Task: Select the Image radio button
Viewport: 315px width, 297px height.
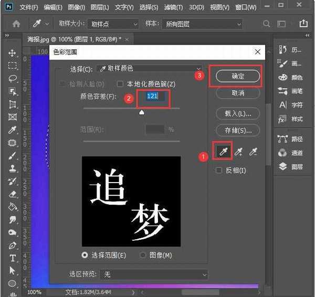Action: [143, 255]
